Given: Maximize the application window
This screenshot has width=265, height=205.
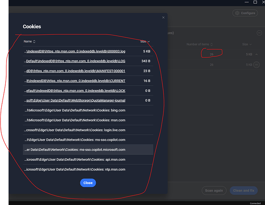Looking at the screenshot, I should point(255,2).
